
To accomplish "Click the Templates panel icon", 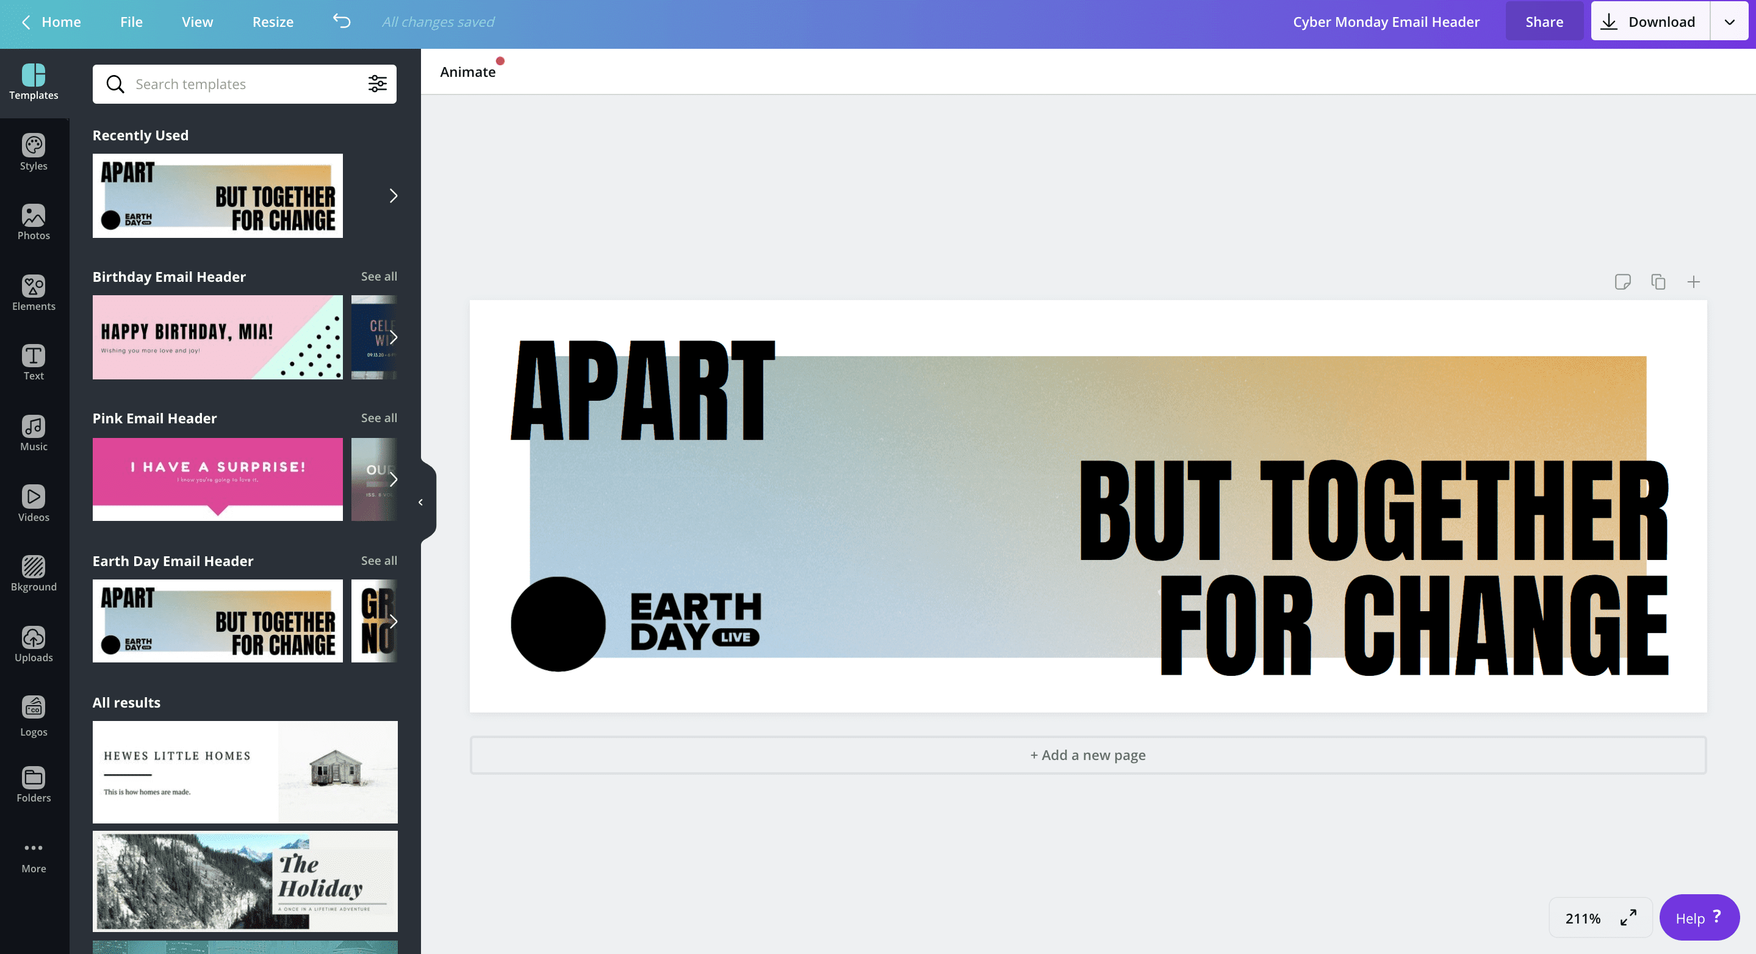I will tap(33, 81).
